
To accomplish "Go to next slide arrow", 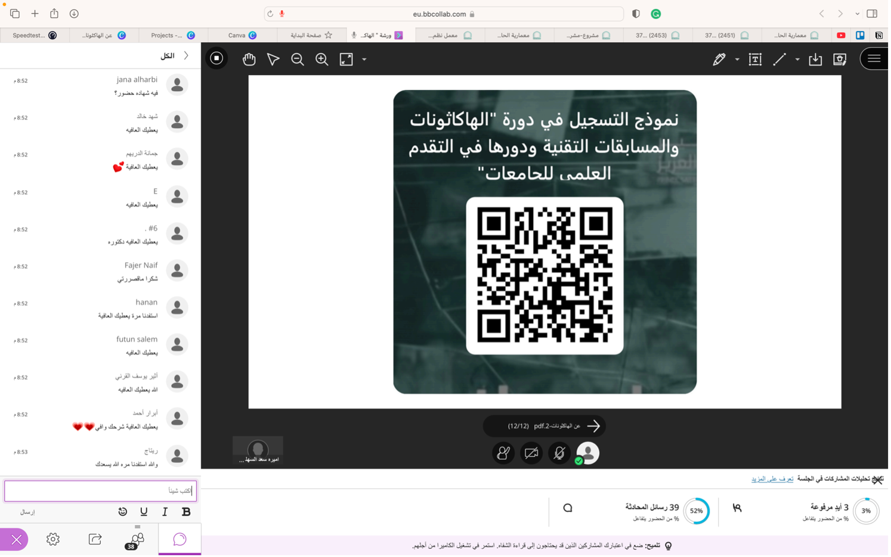I will pyautogui.click(x=593, y=426).
